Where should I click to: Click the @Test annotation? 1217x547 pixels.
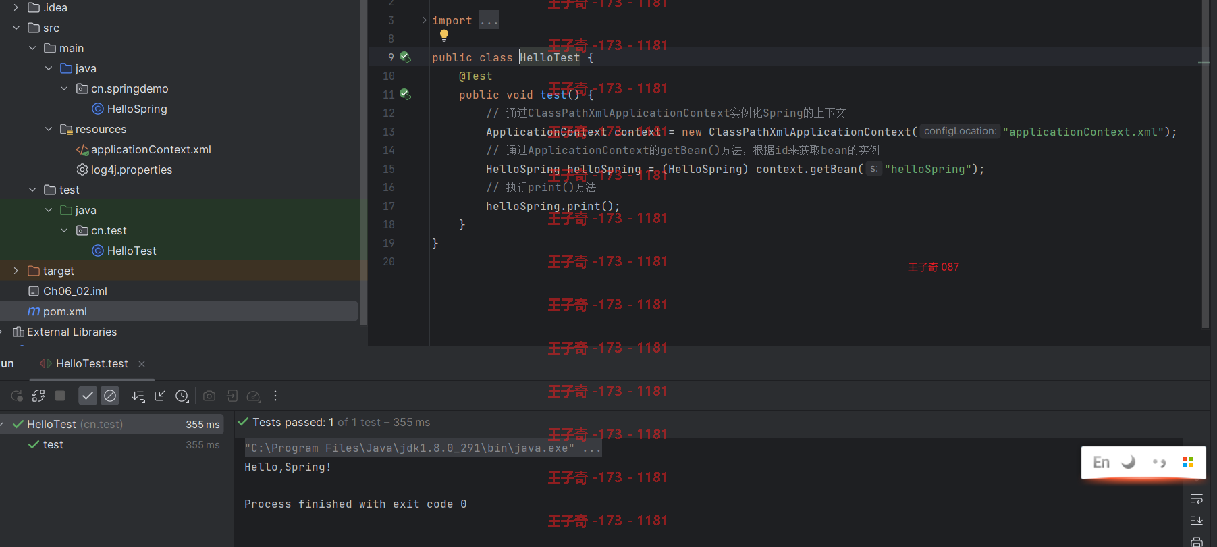pyautogui.click(x=476, y=76)
